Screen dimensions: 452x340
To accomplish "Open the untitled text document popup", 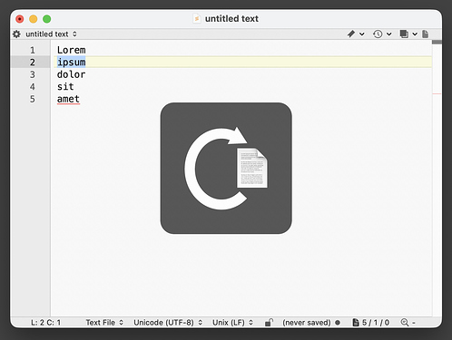I will 51,34.
